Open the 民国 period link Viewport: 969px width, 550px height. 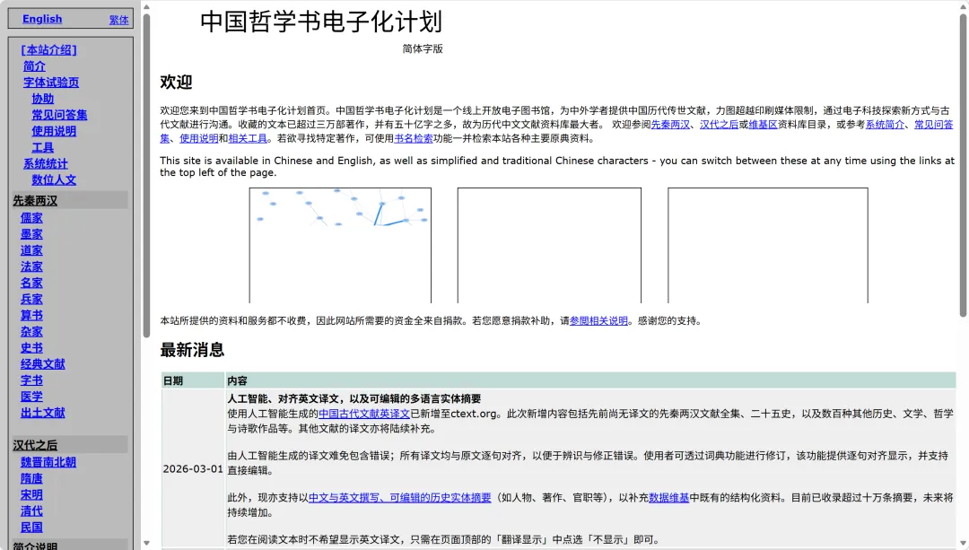(31, 528)
